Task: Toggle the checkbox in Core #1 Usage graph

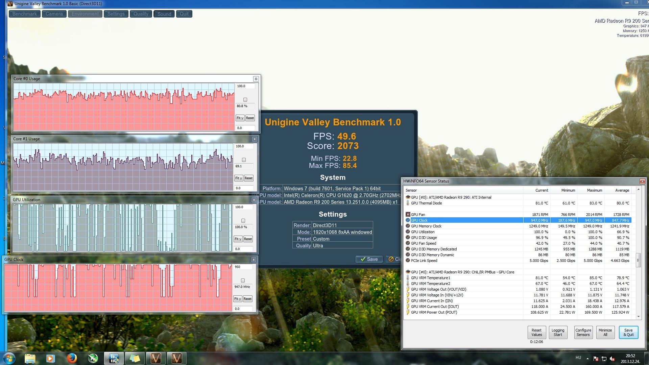Action: [x=244, y=160]
